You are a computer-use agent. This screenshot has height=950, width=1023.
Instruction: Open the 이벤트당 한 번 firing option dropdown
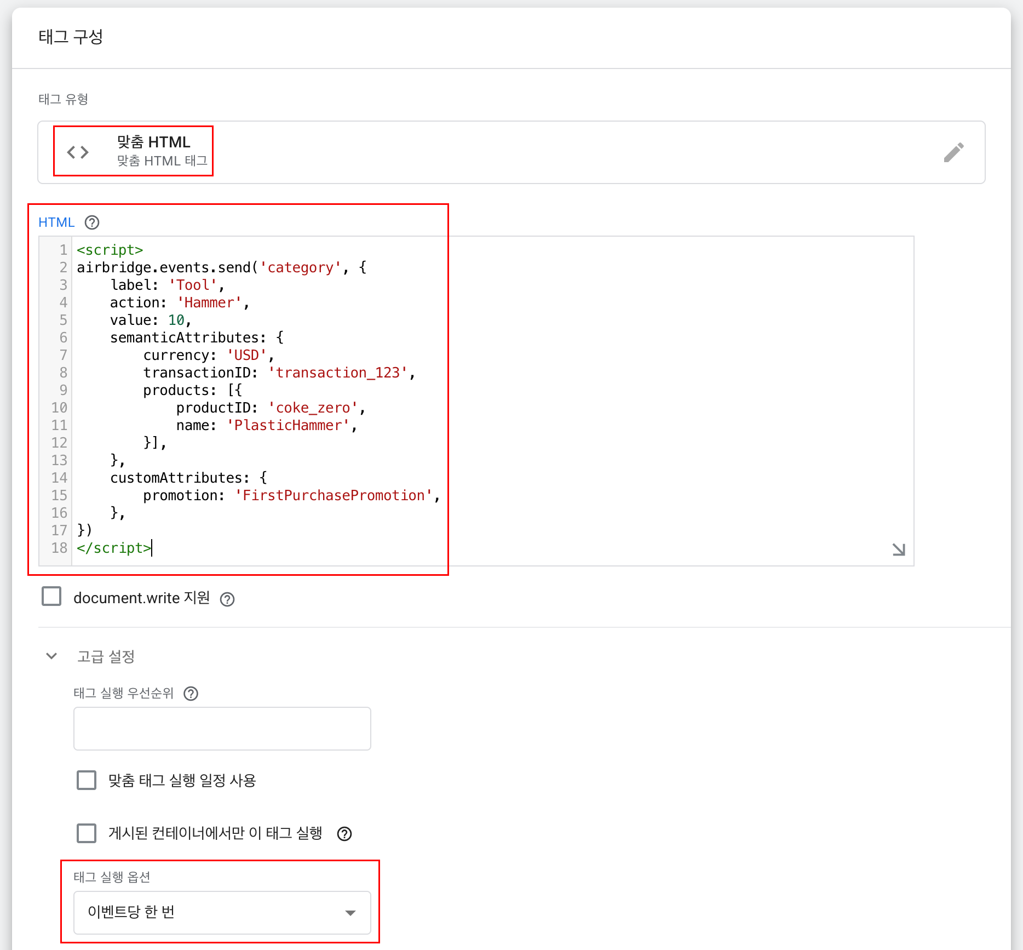coord(222,912)
